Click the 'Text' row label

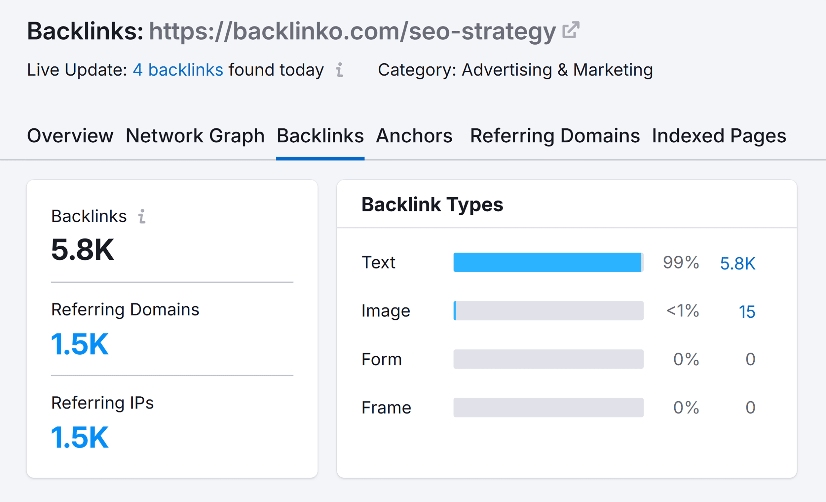click(x=378, y=262)
